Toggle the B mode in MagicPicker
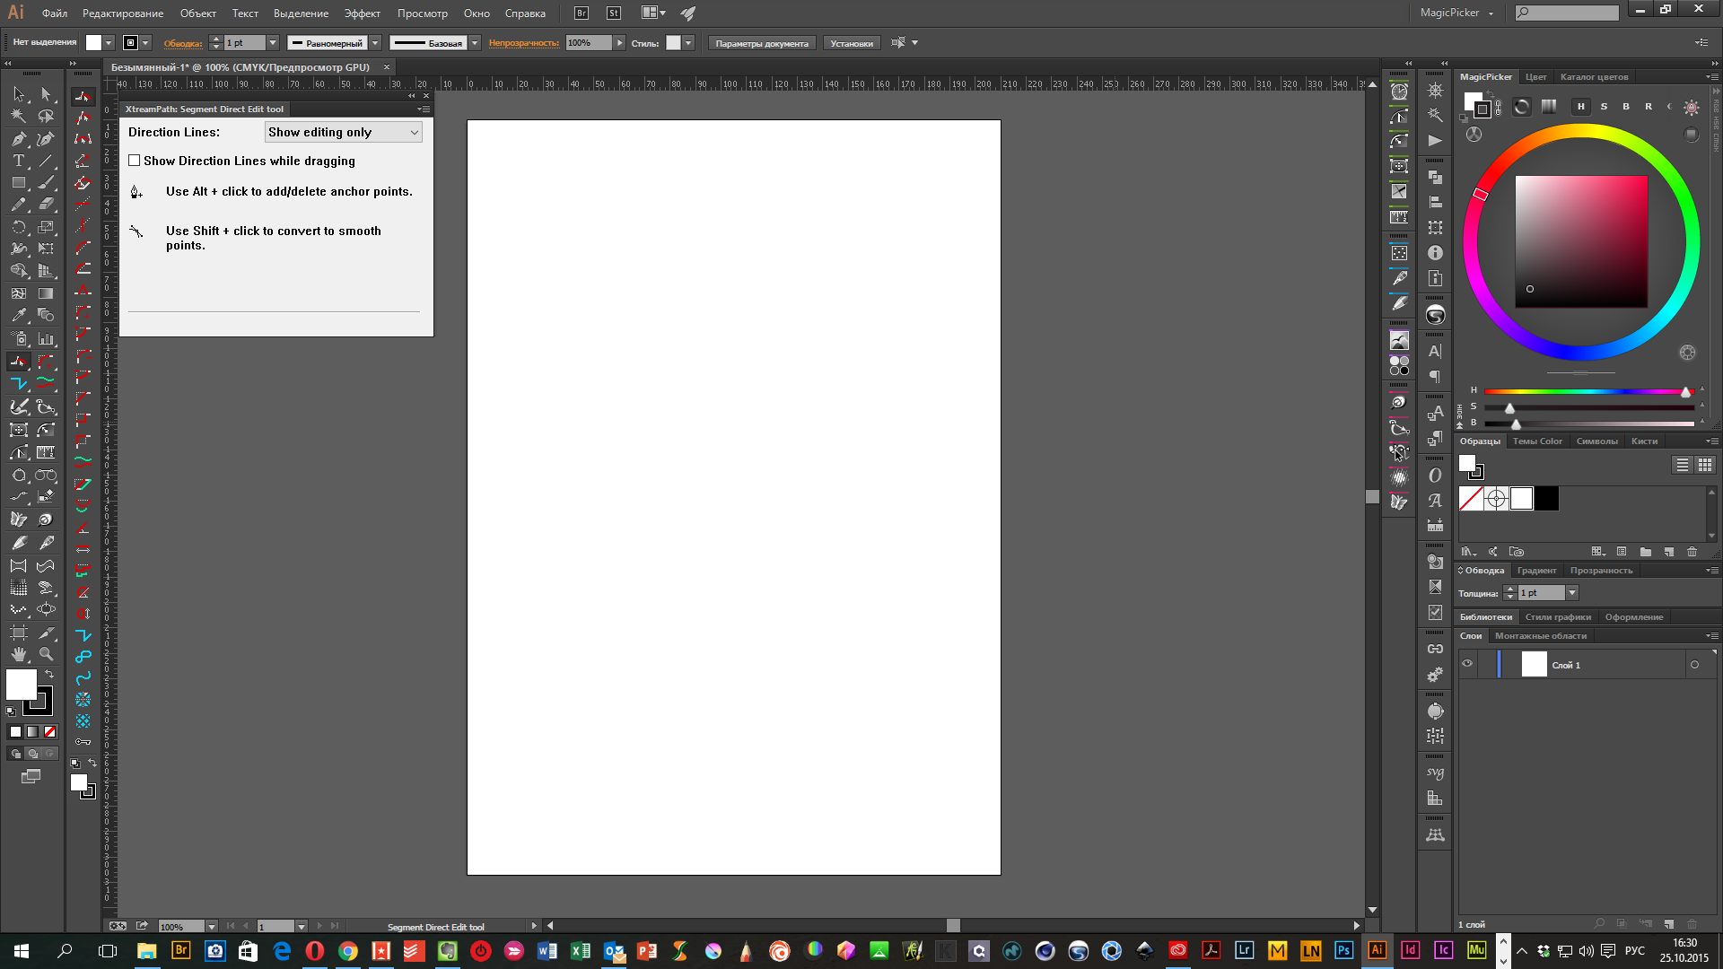 tap(1626, 107)
